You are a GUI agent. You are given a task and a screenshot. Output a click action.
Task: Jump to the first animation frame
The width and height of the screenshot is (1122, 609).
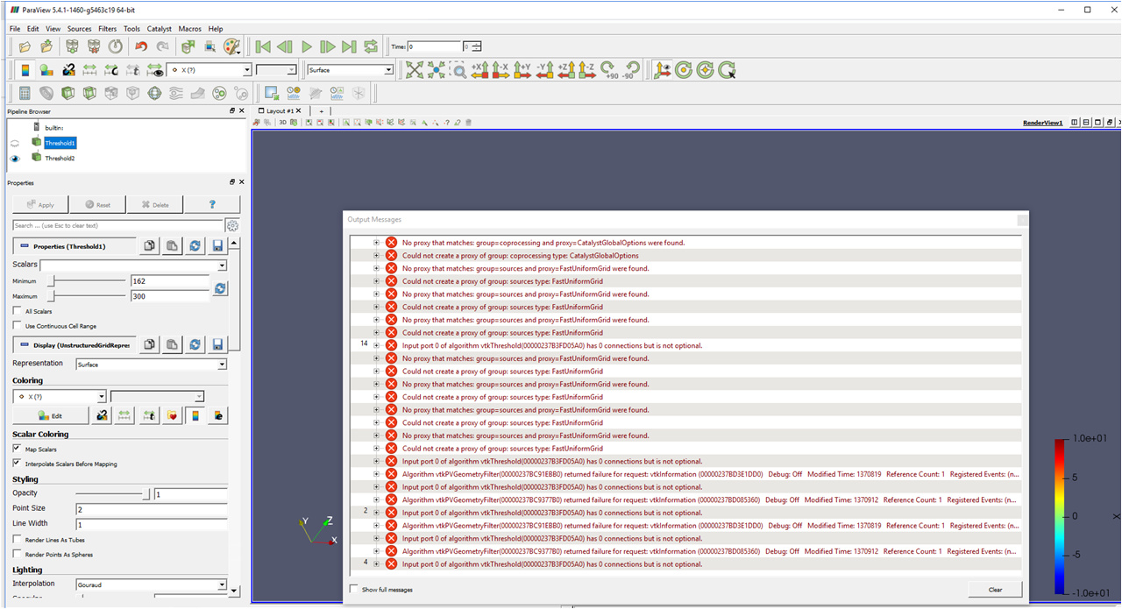(x=263, y=46)
